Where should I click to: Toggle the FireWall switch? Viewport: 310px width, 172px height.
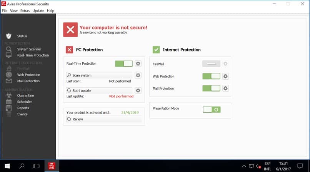click(211, 63)
